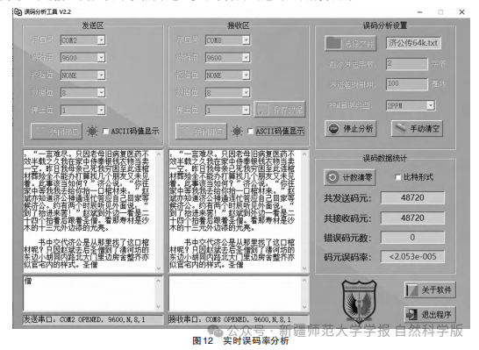
Task: Tick the send-area ASCII码值显示 checkbox
Action: click(105, 132)
